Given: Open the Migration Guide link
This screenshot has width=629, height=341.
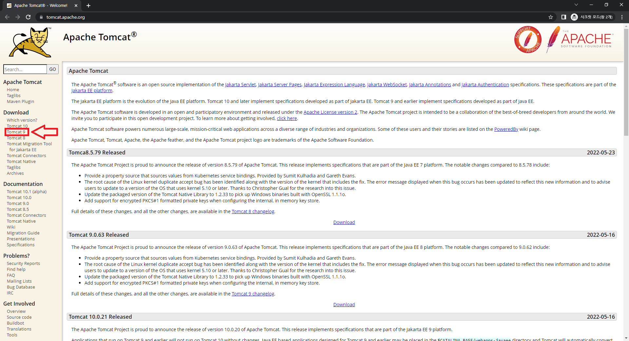Looking at the screenshot, I should [x=23, y=233].
